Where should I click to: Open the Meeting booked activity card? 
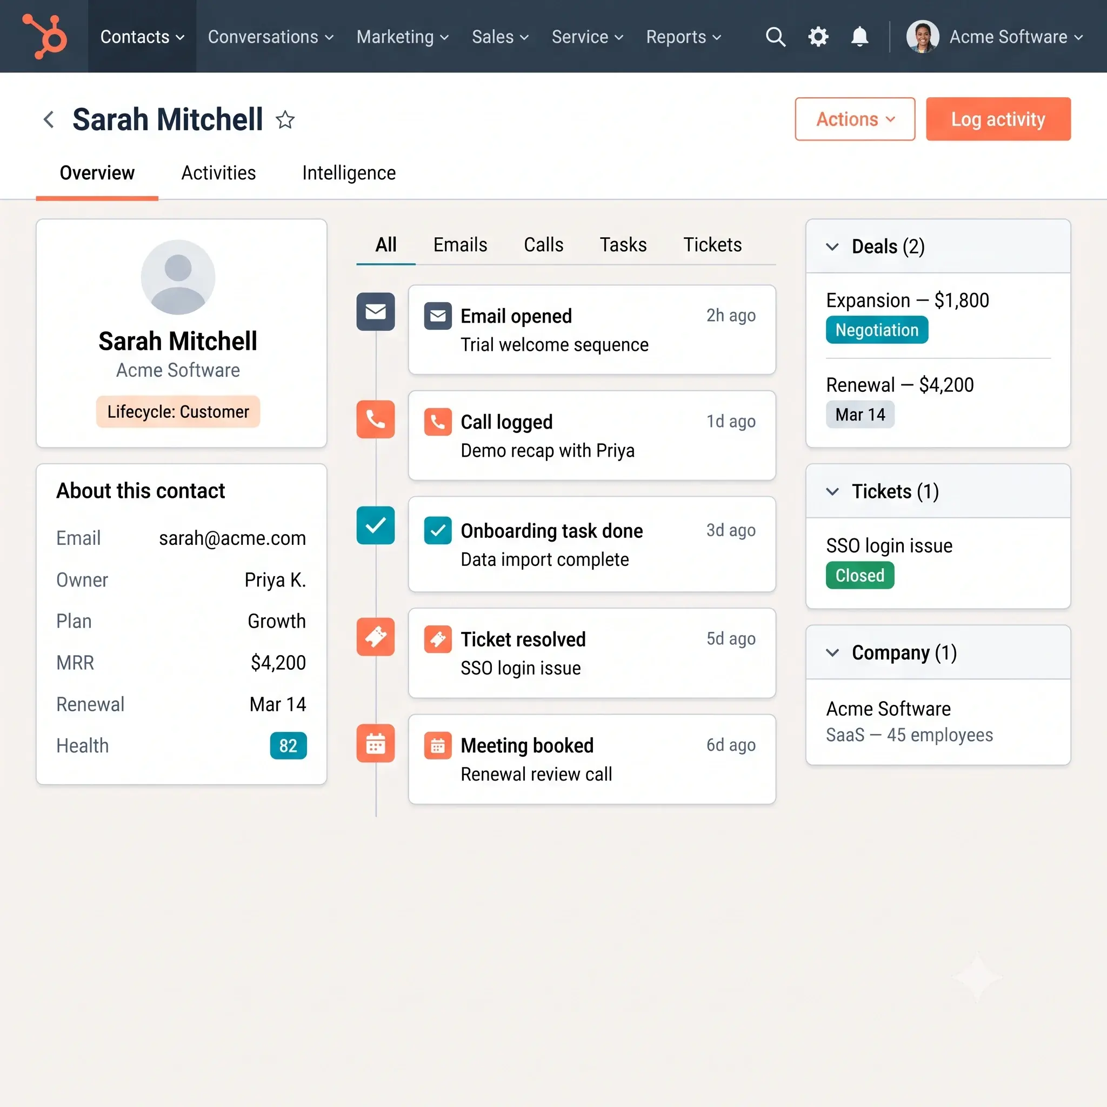coord(592,759)
